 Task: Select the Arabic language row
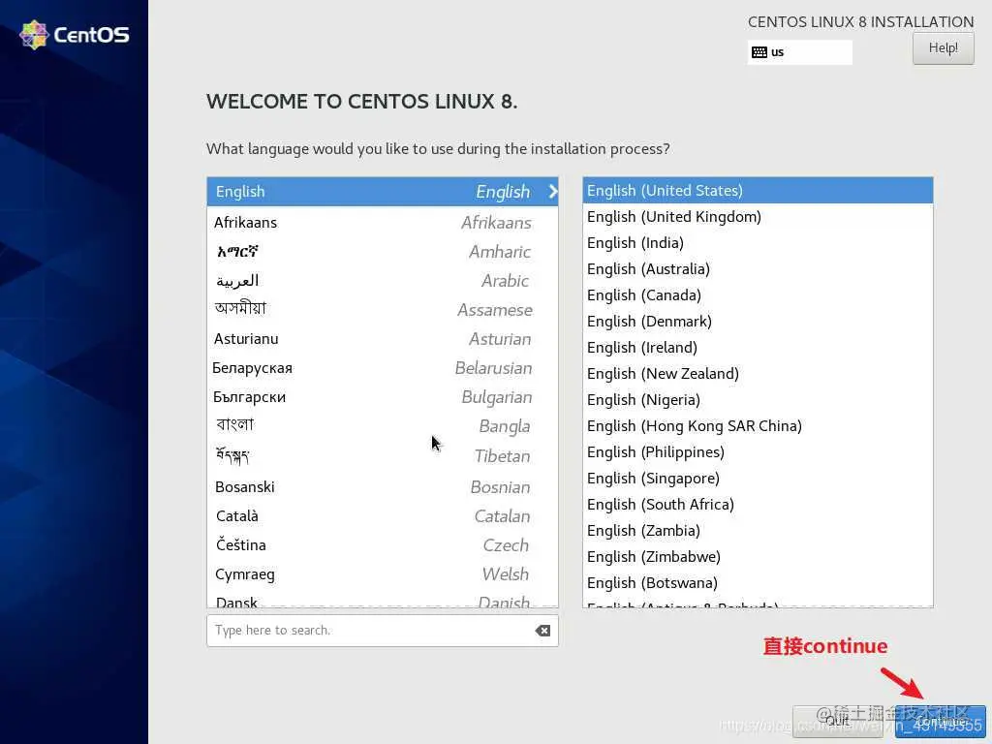tap(382, 281)
